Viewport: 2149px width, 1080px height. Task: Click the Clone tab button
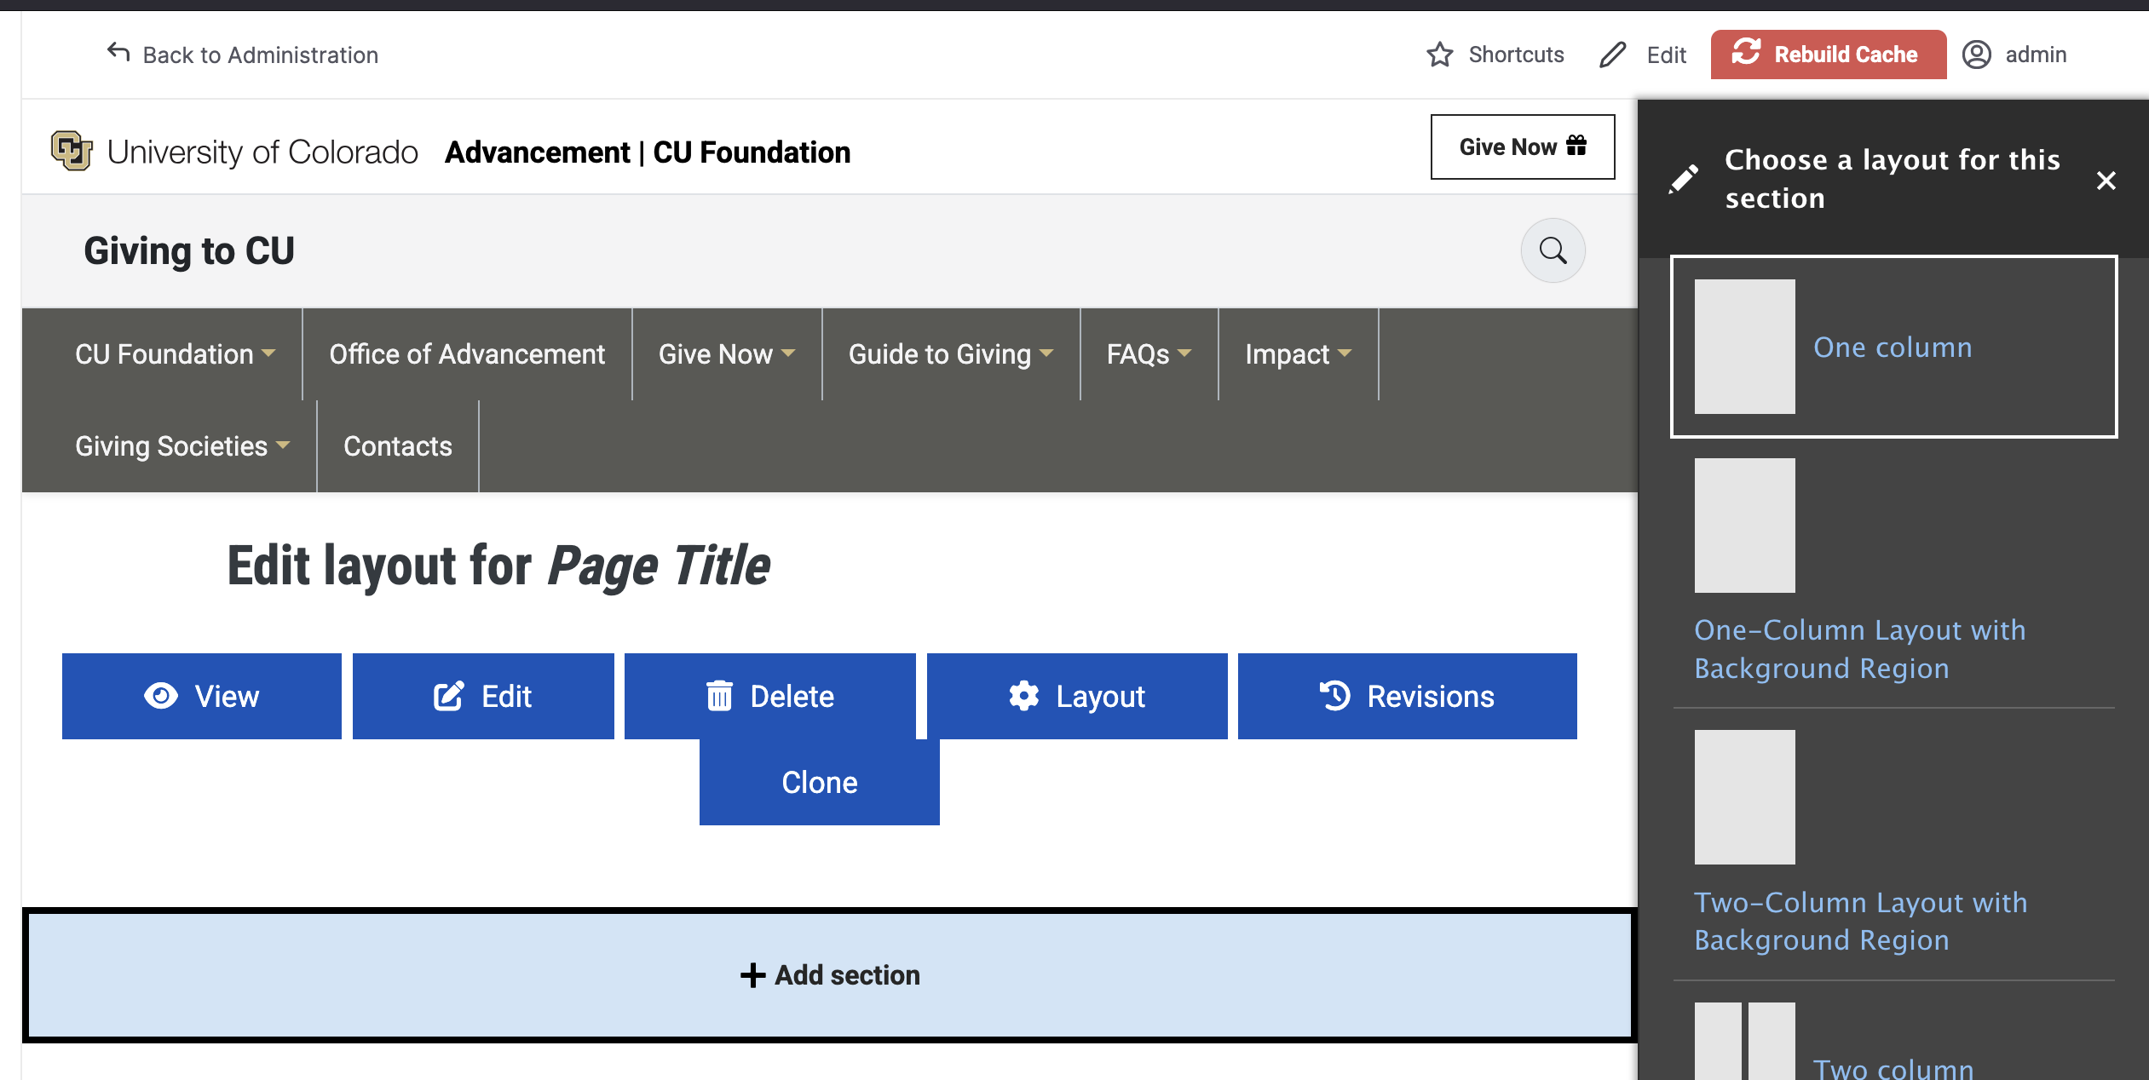[x=819, y=782]
